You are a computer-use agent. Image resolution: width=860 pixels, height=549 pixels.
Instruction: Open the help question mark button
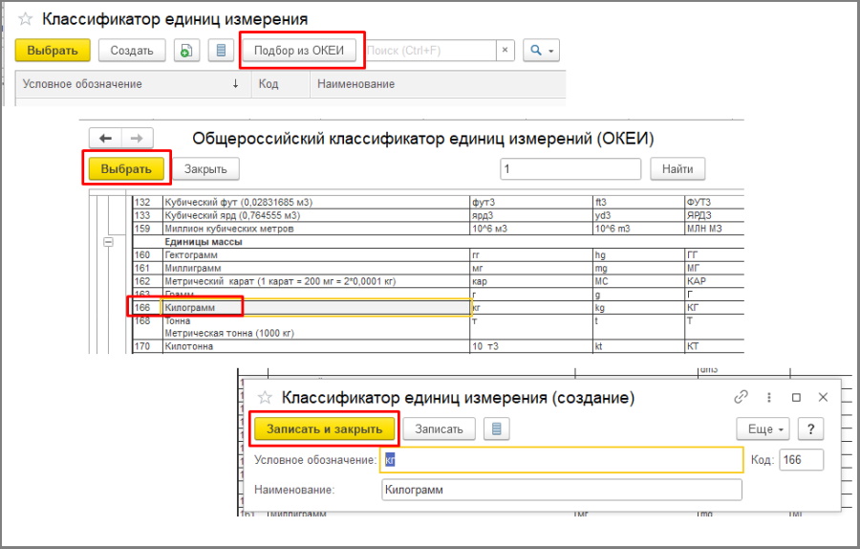click(x=810, y=428)
